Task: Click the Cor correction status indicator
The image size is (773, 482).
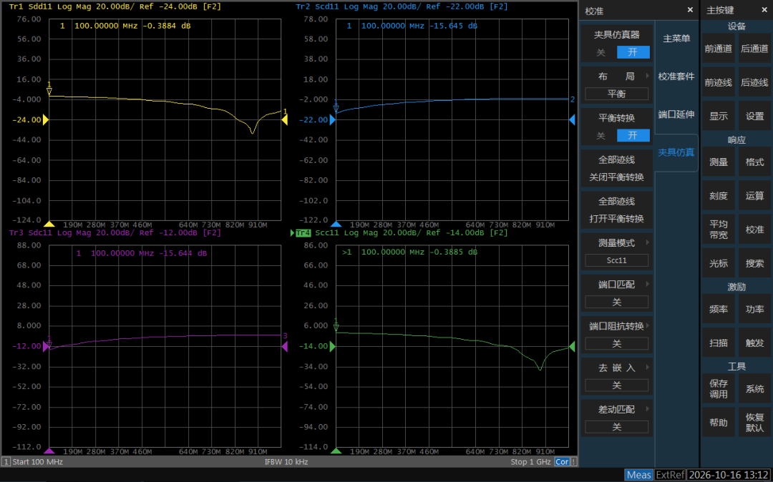Action: [562, 462]
